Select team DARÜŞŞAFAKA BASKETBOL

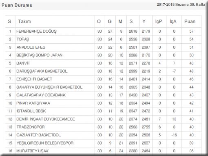point(42,71)
